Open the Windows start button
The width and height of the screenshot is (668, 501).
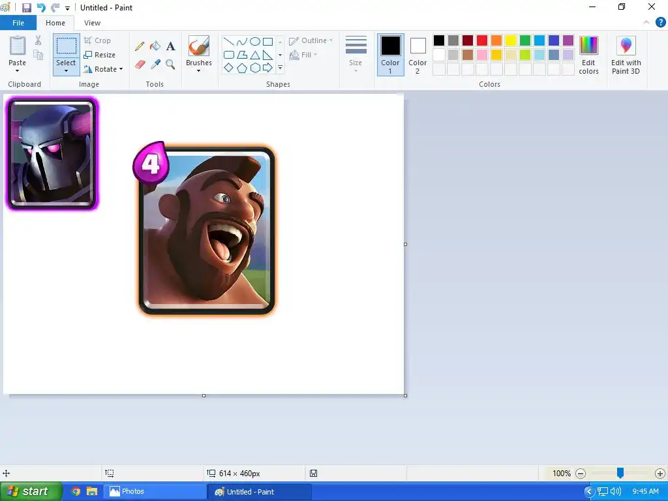click(31, 491)
